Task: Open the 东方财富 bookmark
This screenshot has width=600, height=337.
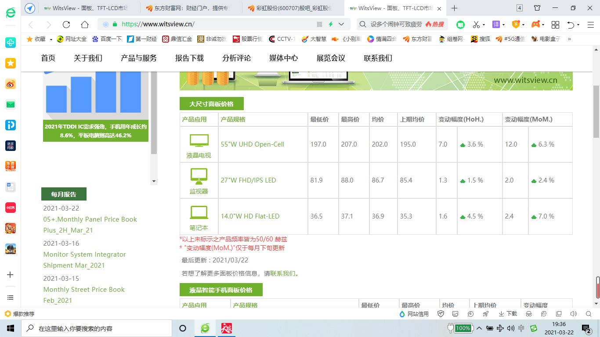Action: pyautogui.click(x=417, y=39)
